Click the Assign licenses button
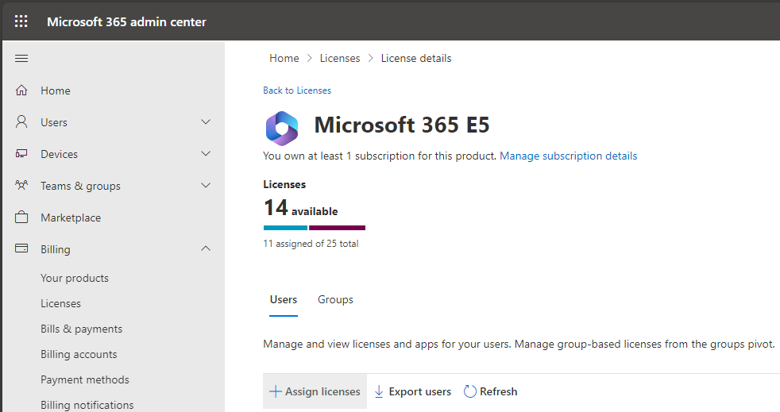Image resolution: width=780 pixels, height=412 pixels. point(315,391)
